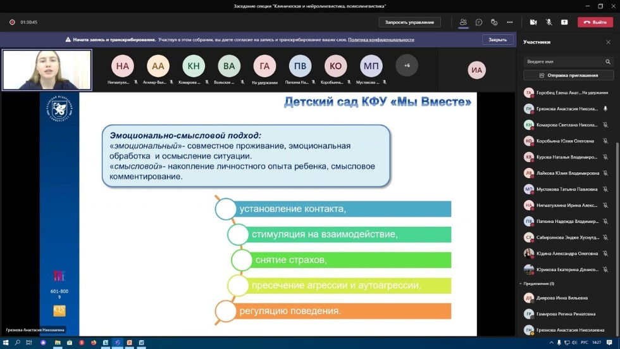Collapse the Предложения (3) section
Viewport: 620px width, 349px height.
point(521,284)
